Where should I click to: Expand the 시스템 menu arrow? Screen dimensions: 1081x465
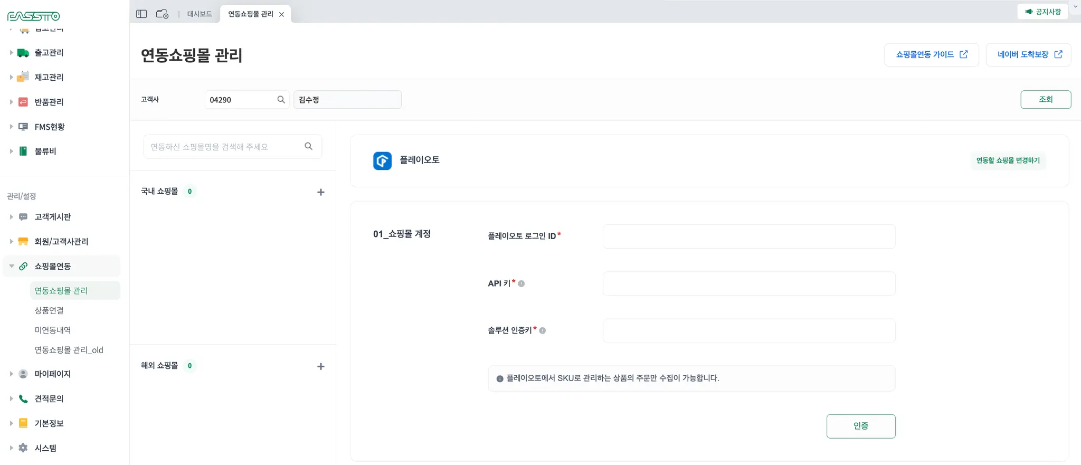[11, 448]
